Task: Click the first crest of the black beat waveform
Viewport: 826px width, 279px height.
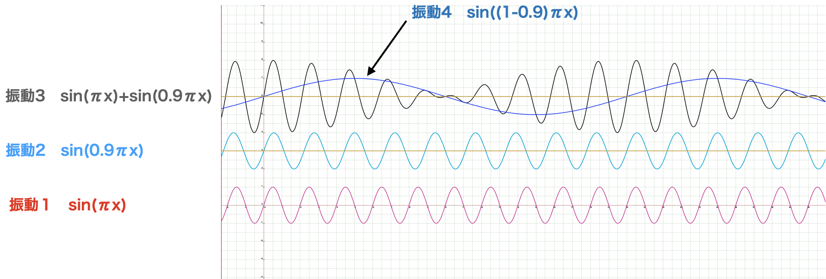Action: click(x=236, y=61)
